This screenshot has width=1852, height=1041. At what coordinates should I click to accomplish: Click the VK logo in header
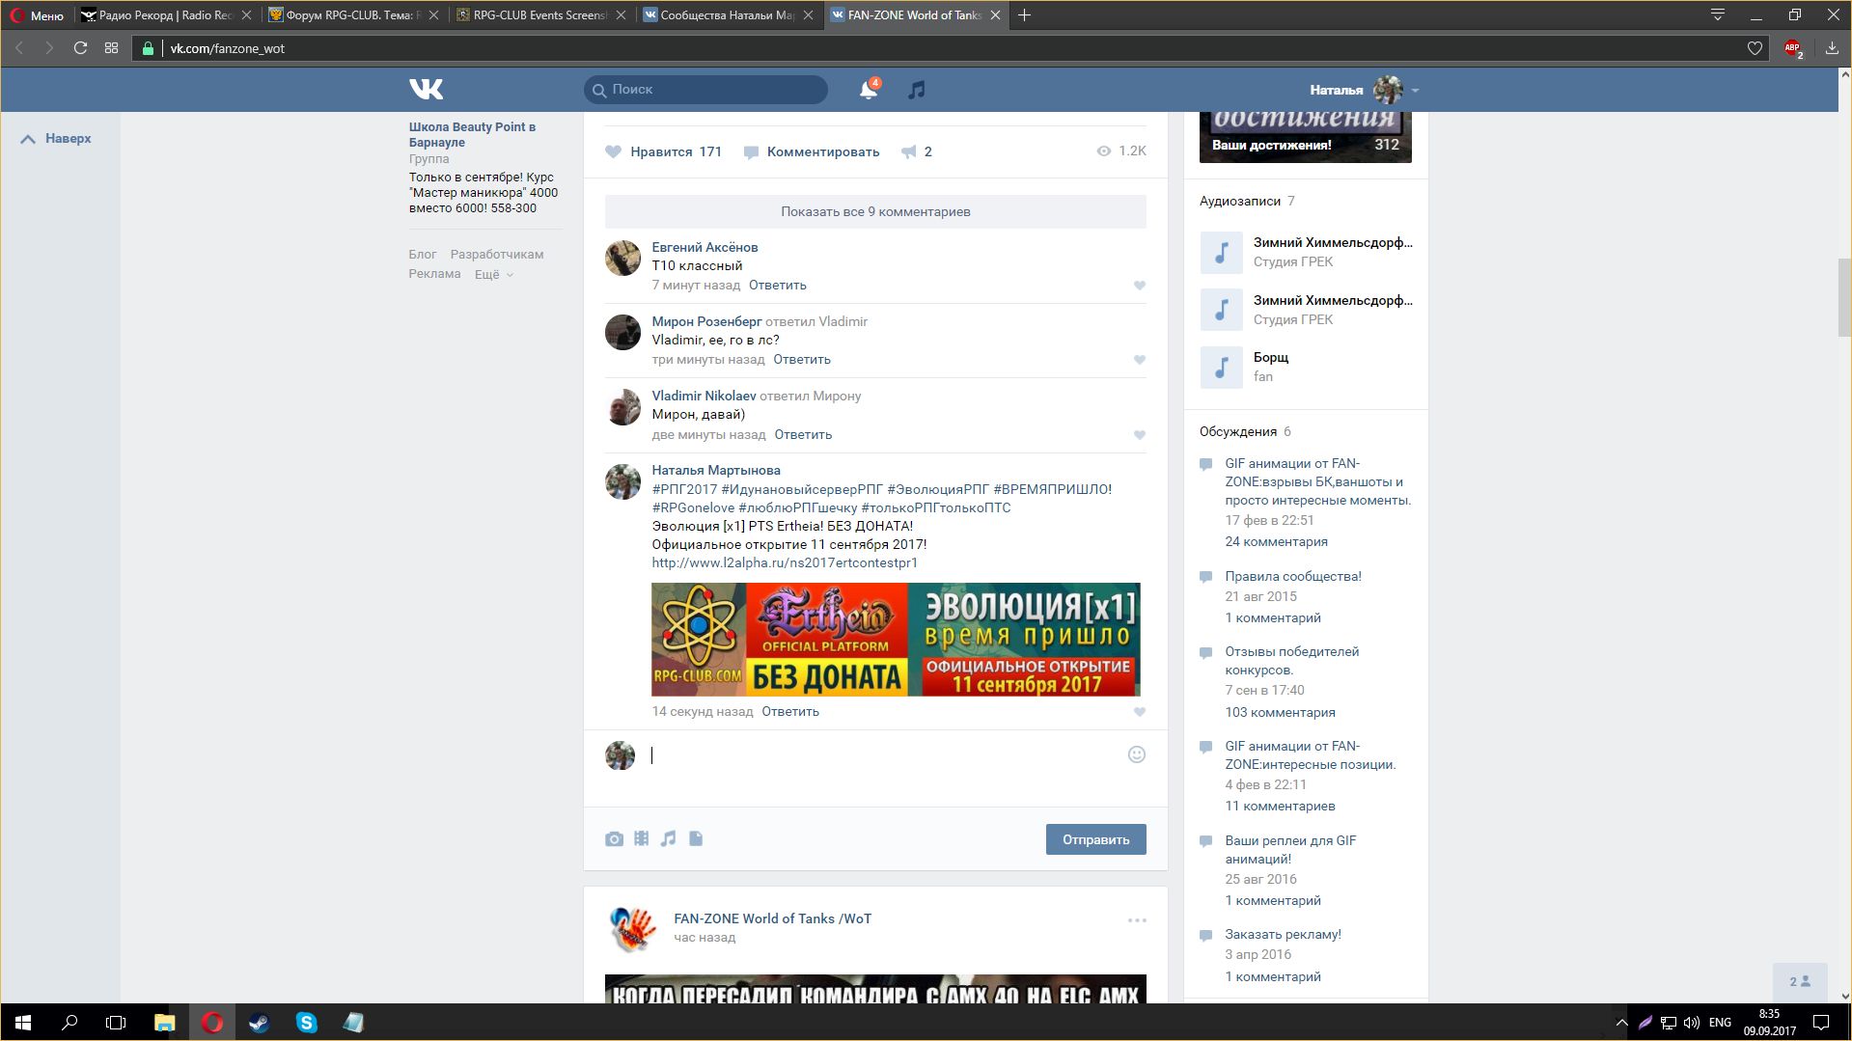pos(426,89)
